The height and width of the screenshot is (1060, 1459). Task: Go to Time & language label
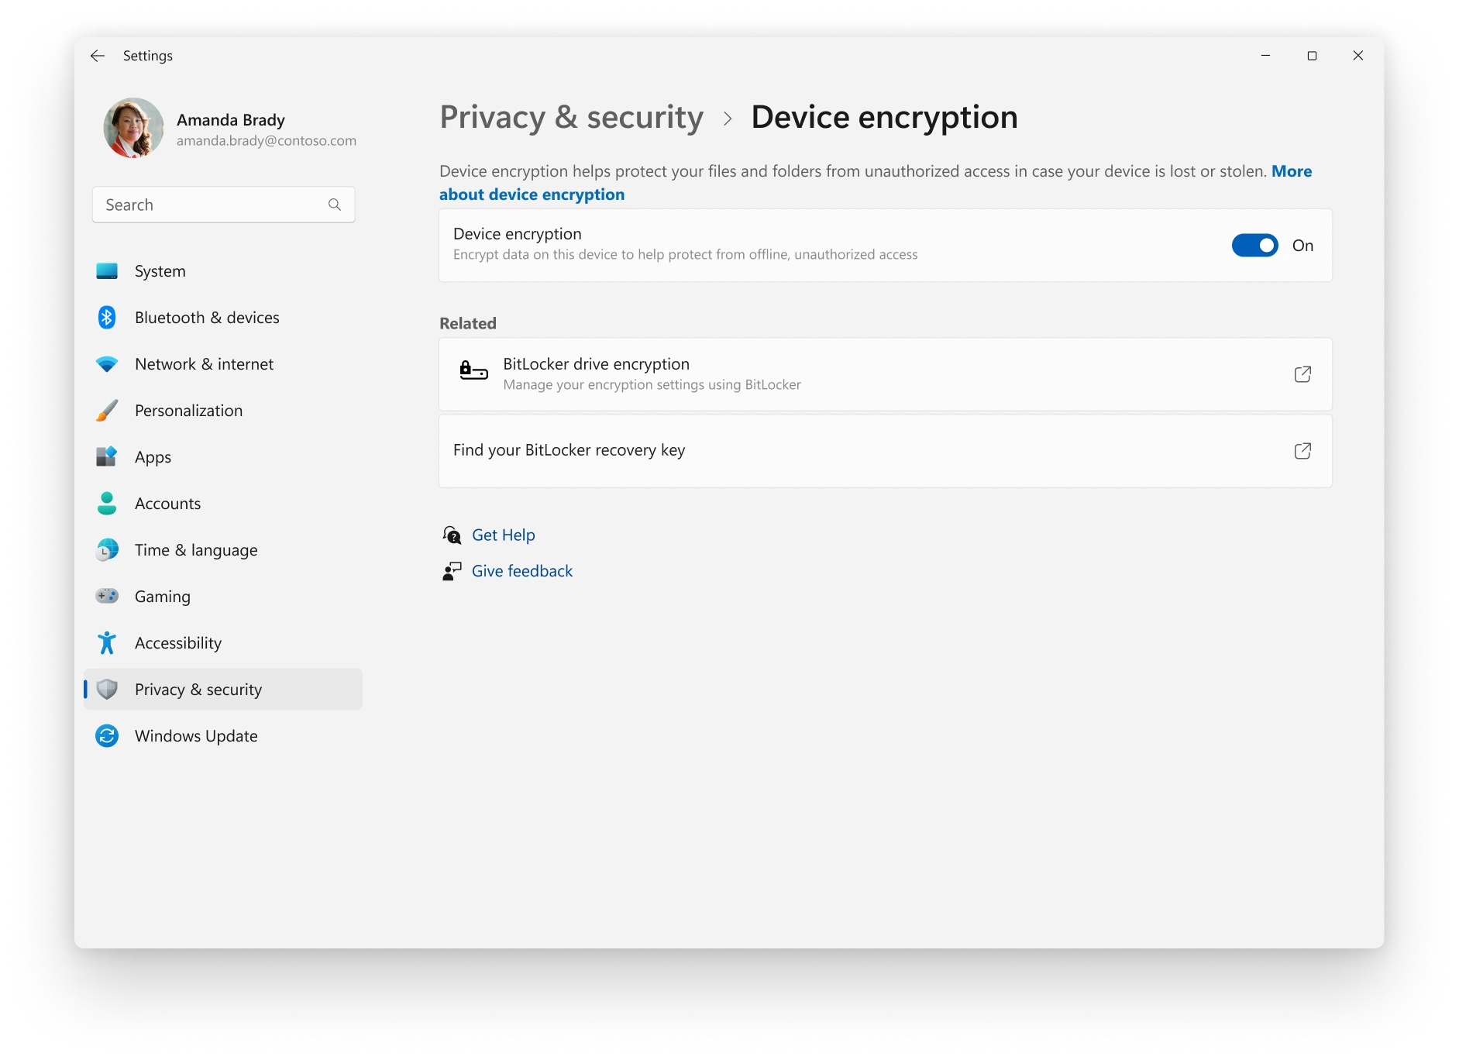pyautogui.click(x=196, y=550)
